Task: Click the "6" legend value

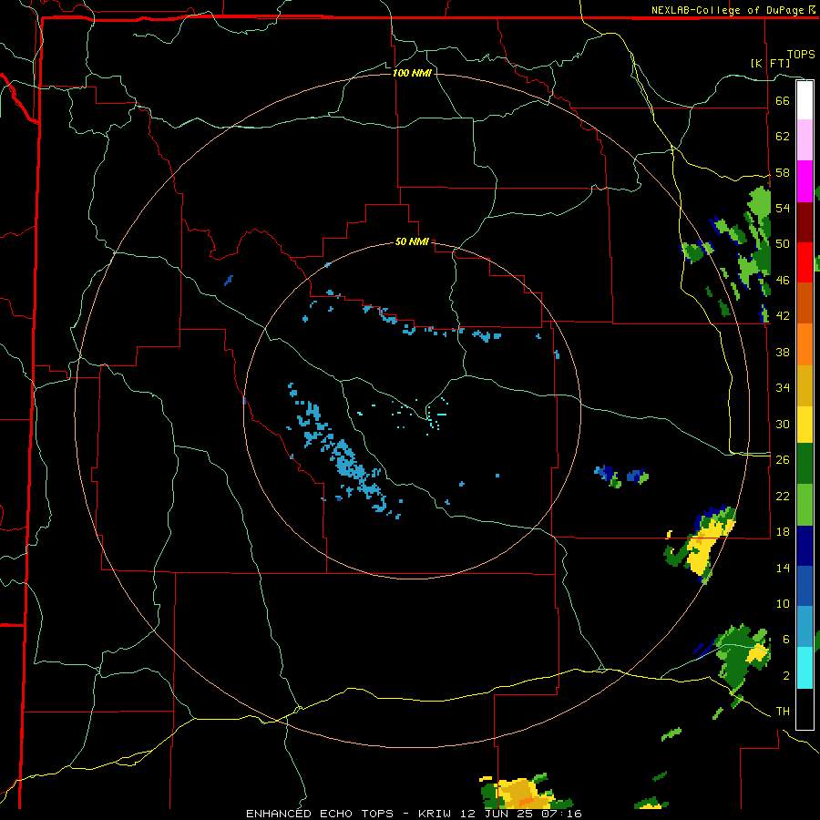Action: (786, 639)
